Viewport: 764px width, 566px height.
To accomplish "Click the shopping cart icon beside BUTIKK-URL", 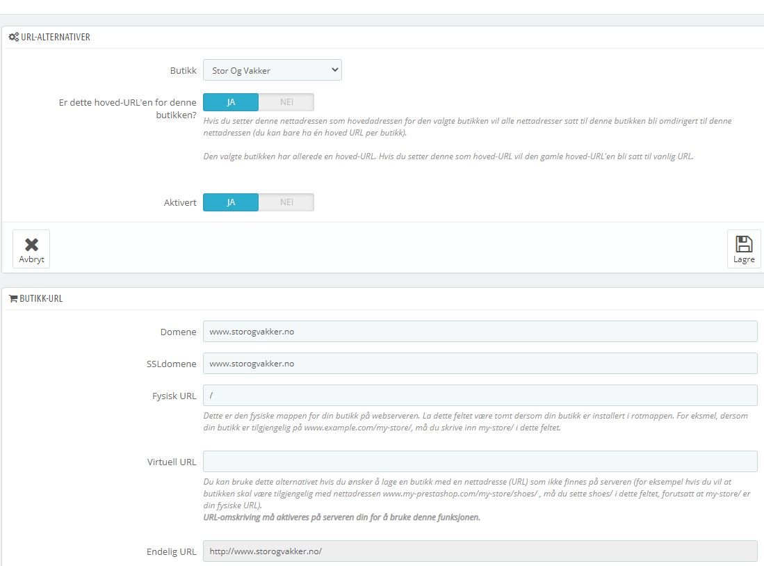I will [13, 298].
